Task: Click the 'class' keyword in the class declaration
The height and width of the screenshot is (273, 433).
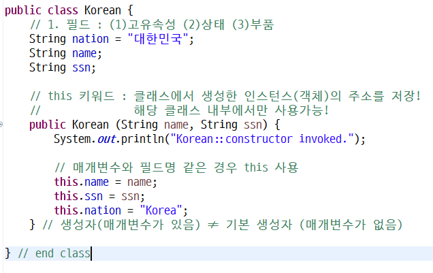Action: click(x=63, y=10)
